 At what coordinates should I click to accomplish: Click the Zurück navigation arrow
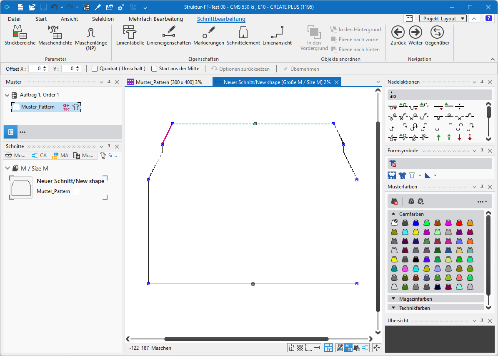tap(398, 35)
